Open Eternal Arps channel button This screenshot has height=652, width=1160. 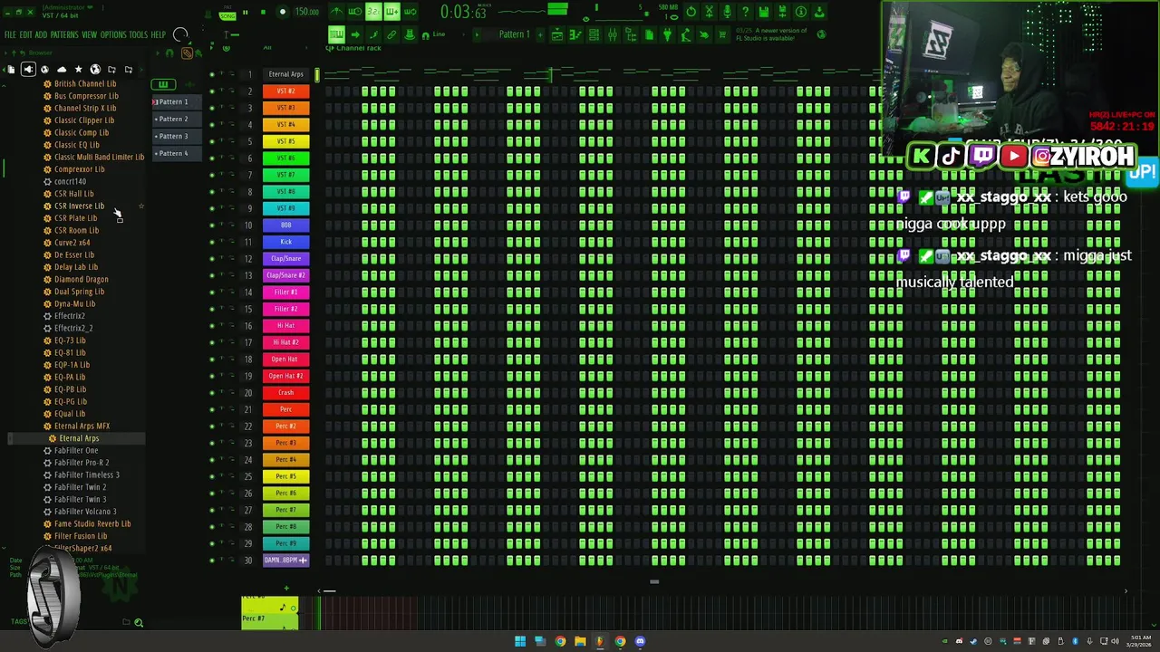[x=285, y=74]
